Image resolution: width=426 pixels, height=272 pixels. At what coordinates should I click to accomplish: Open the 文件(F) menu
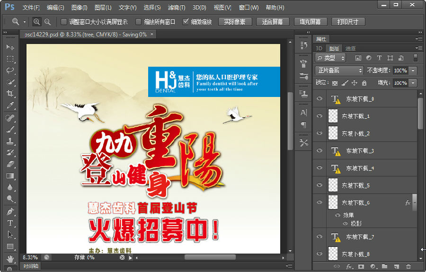coord(31,7)
